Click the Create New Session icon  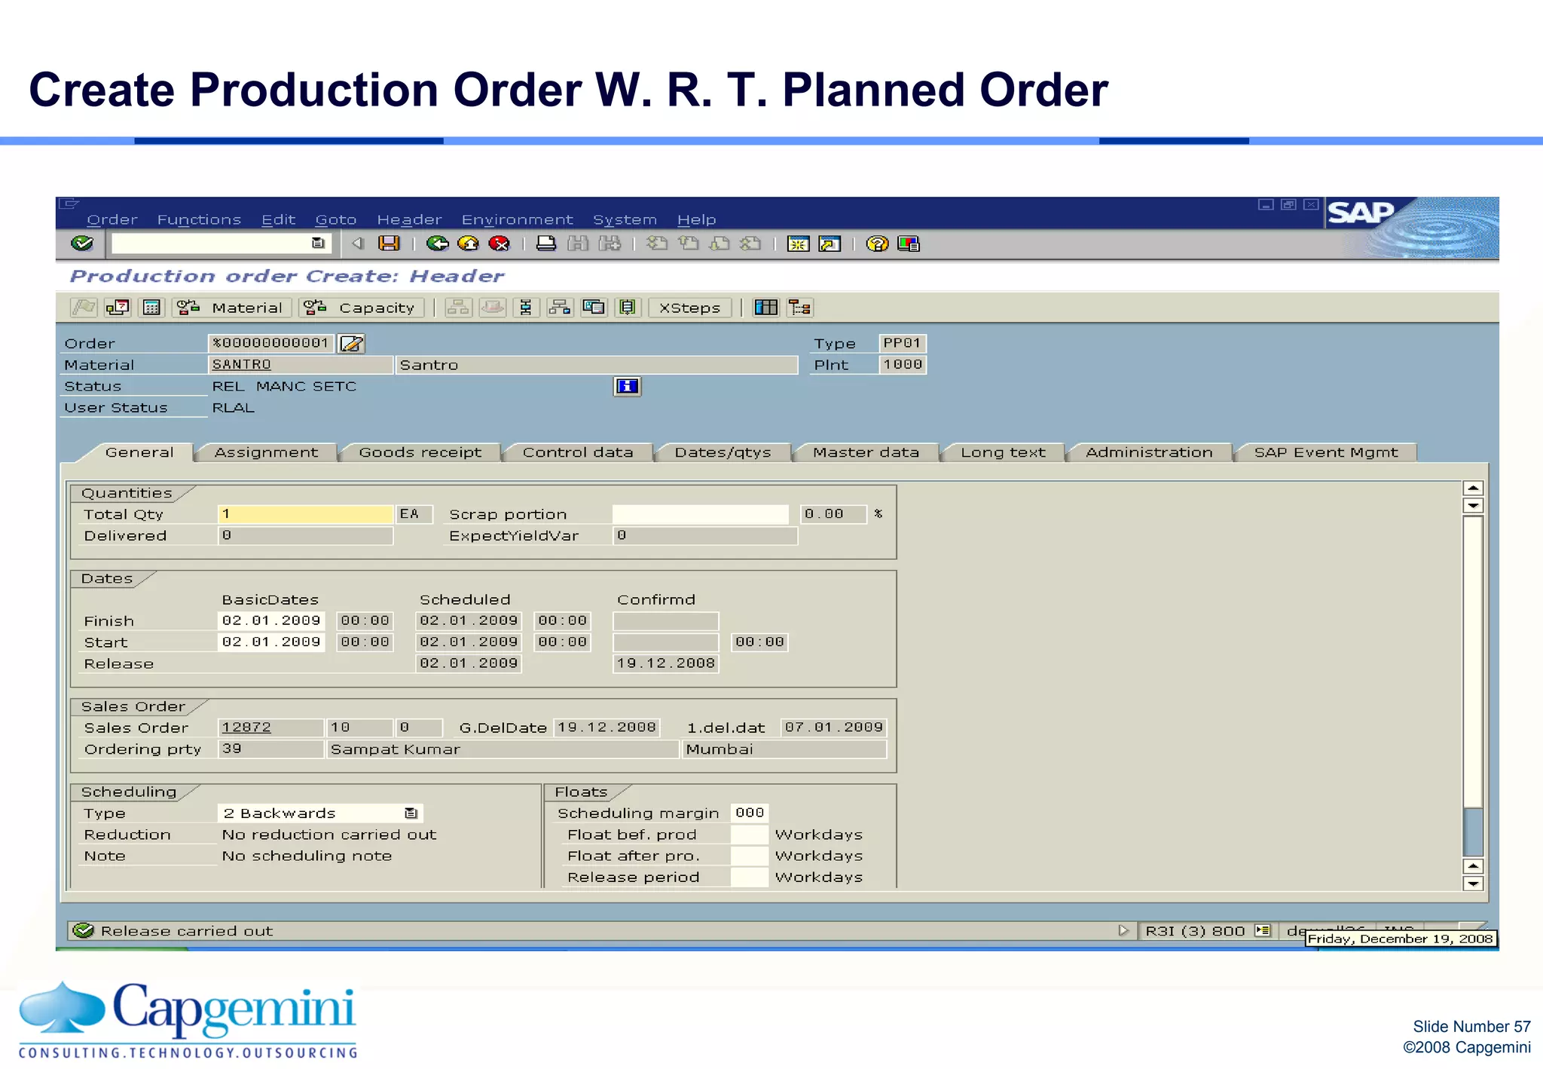tap(798, 244)
